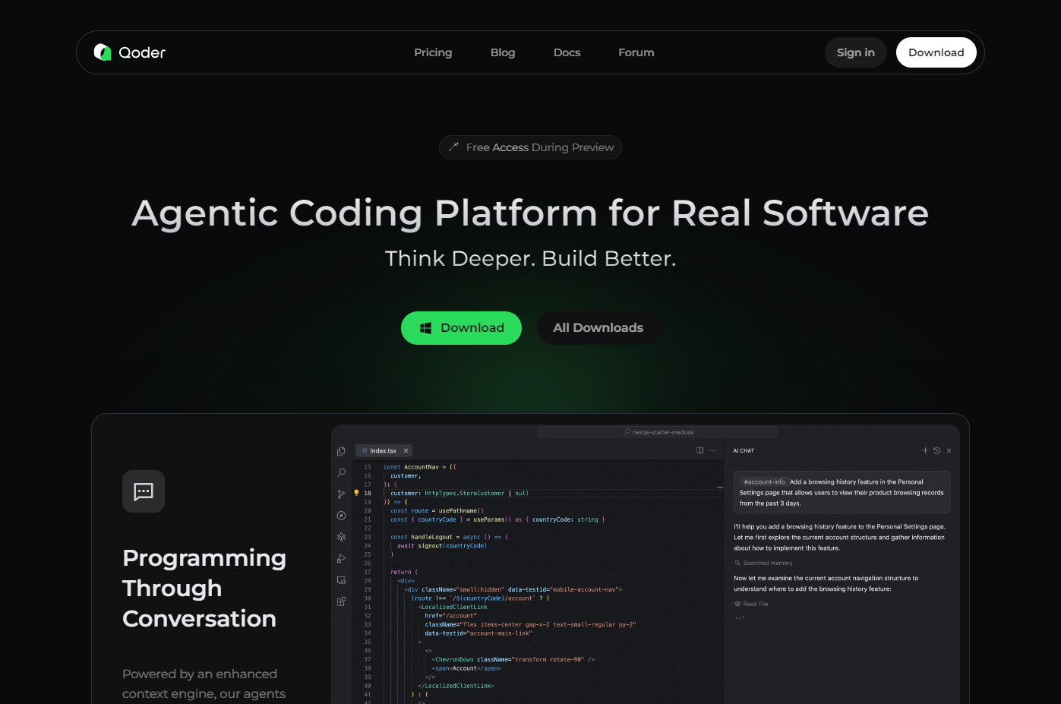Click the Programming Through Conversation heading
The width and height of the screenshot is (1061, 704).
click(204, 588)
